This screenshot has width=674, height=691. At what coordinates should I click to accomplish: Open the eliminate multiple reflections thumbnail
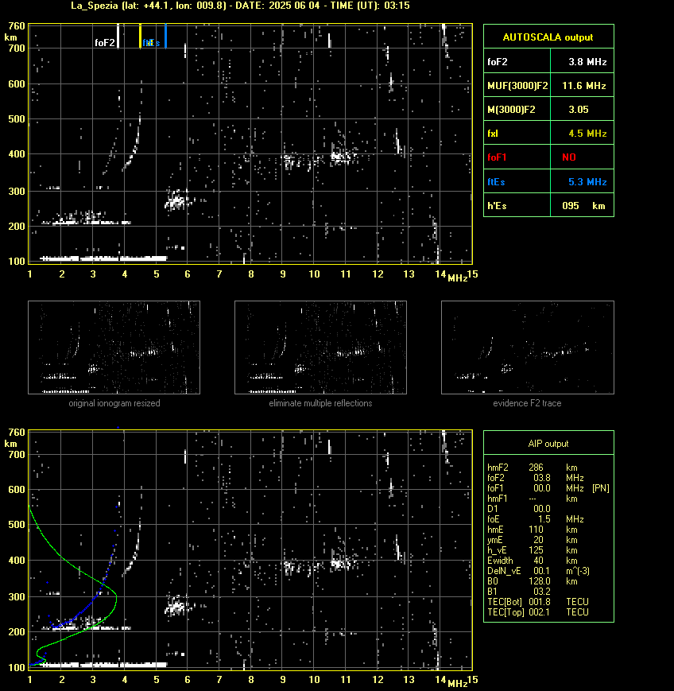(x=320, y=347)
